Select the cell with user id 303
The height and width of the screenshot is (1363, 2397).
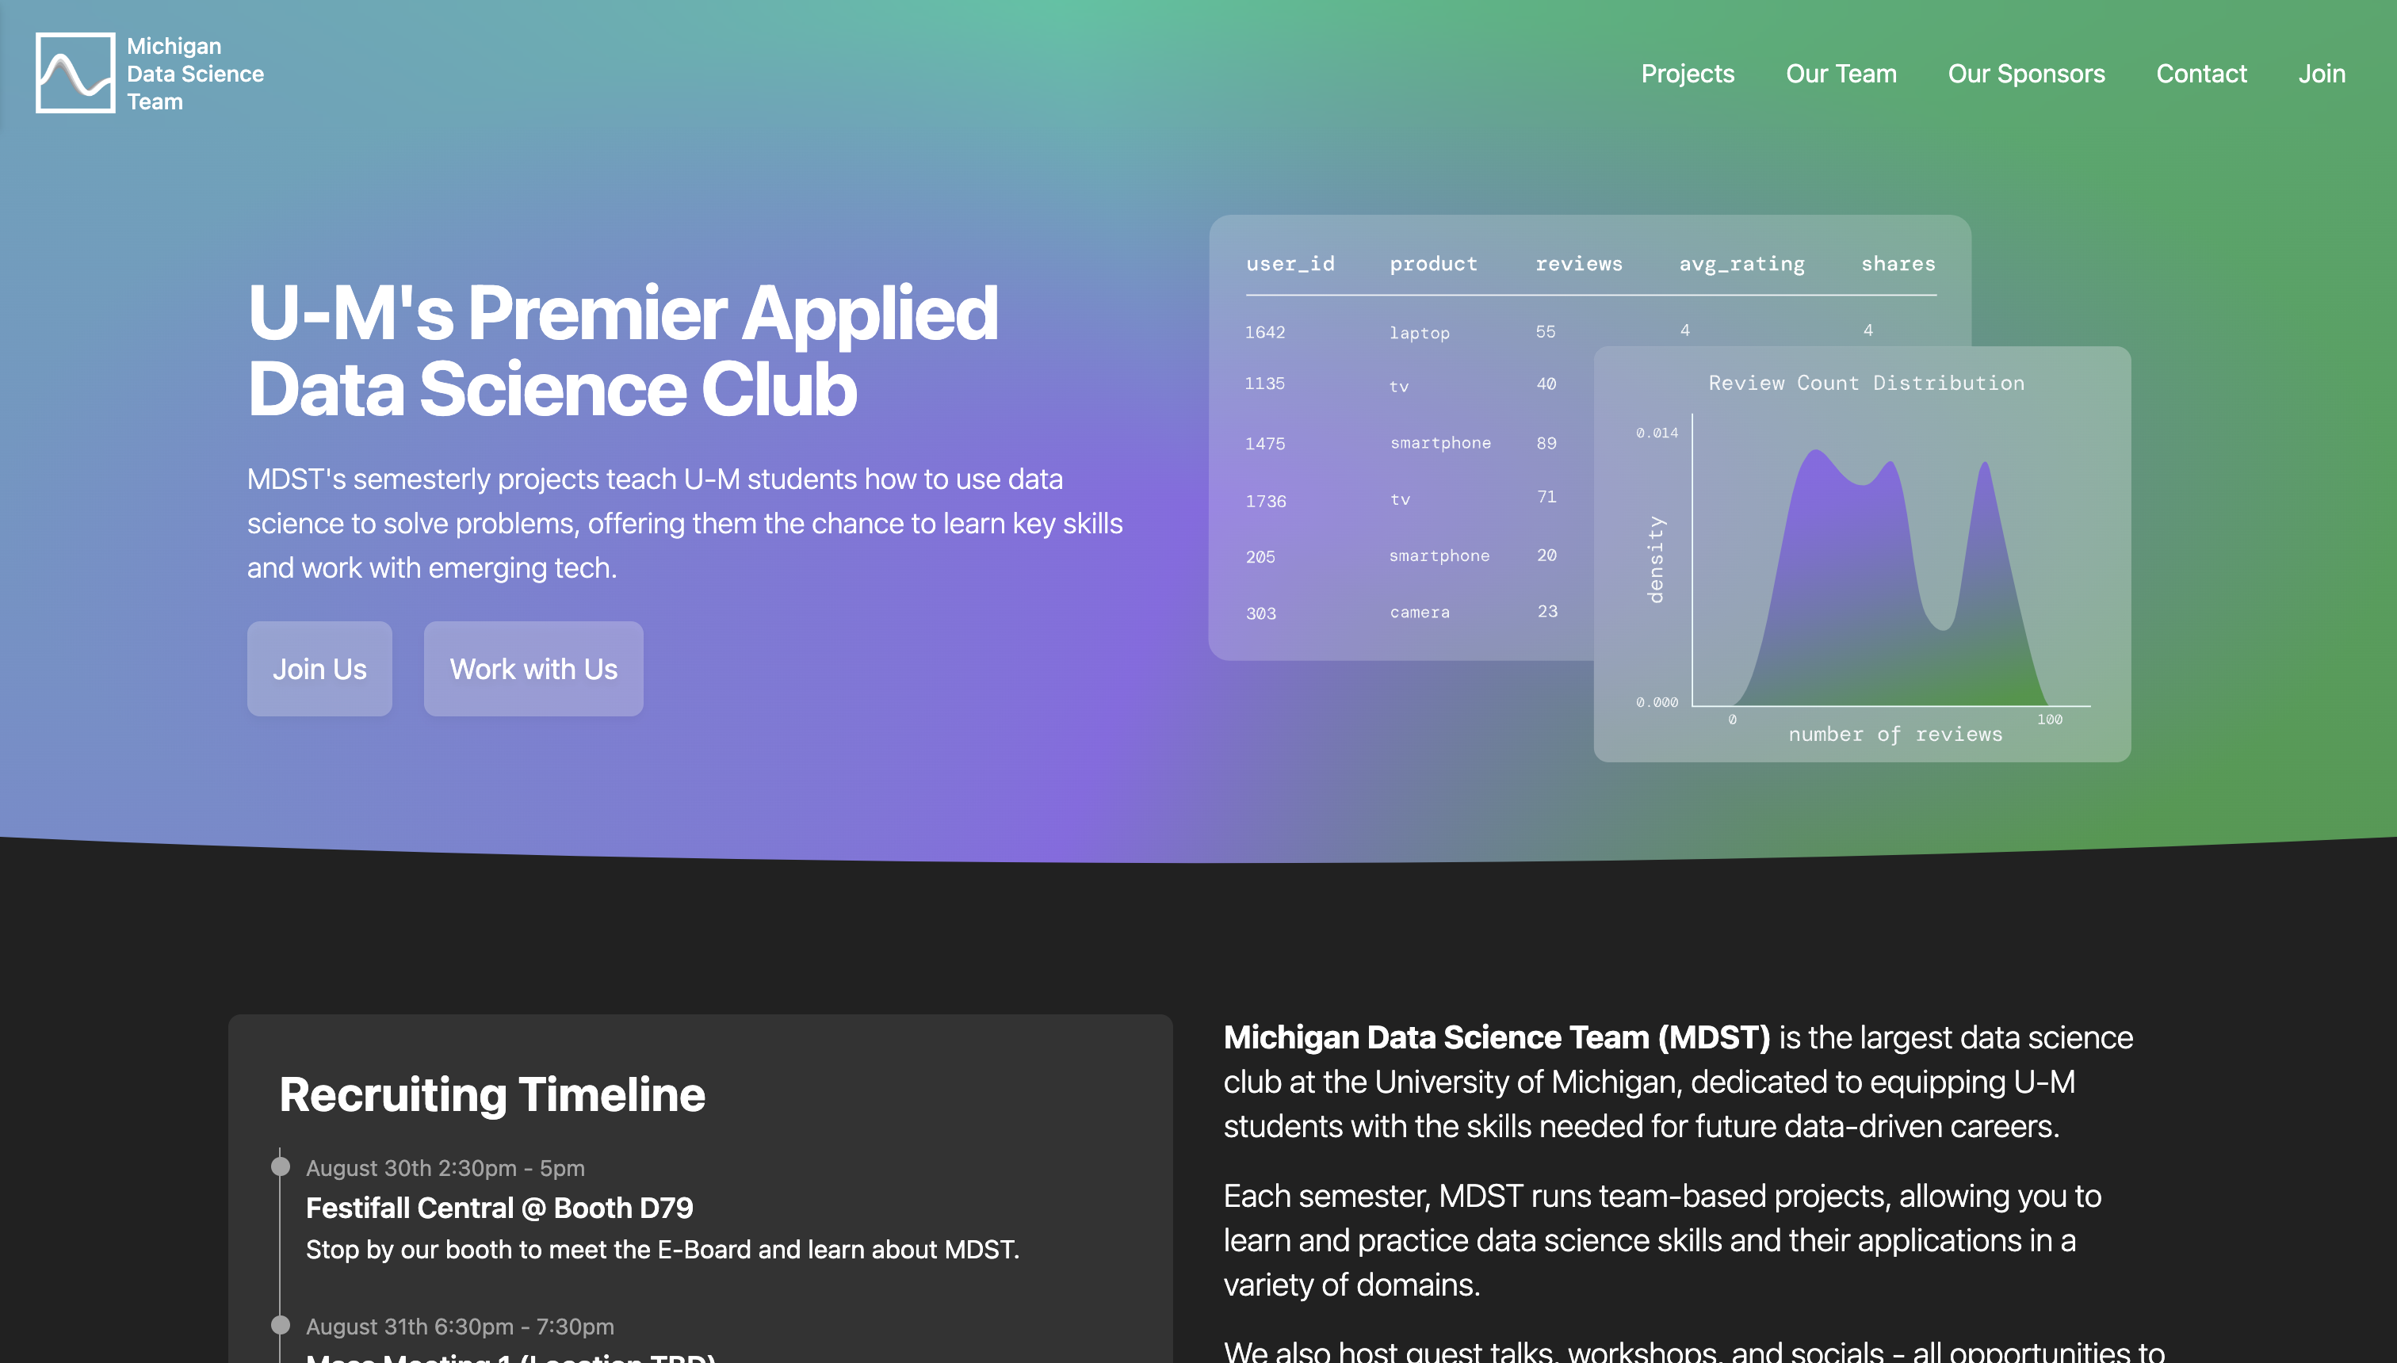1261,614
